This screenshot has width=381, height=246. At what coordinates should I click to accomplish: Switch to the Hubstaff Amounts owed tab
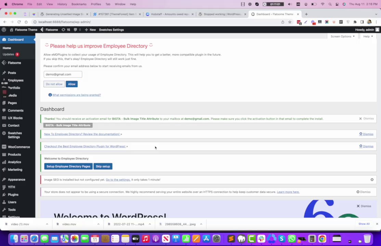(x=170, y=14)
